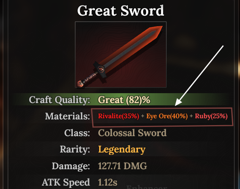
Task: Click the 1.12s attack speed value
Action: 107,182
